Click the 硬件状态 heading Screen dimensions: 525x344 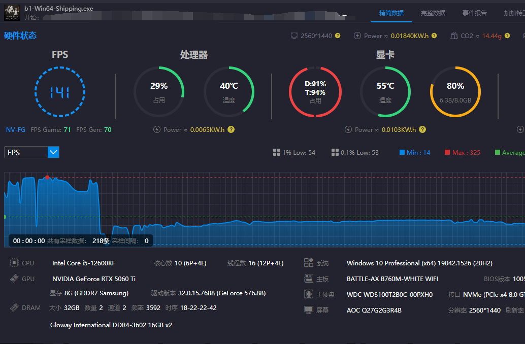[20, 36]
